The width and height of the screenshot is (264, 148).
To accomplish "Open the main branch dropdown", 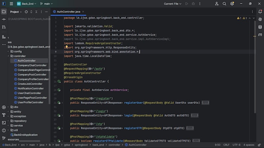I will [x=46, y=4].
